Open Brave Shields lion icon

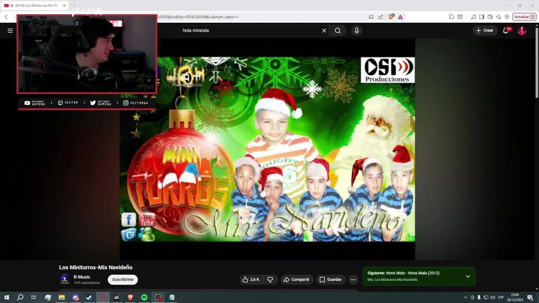391,17
